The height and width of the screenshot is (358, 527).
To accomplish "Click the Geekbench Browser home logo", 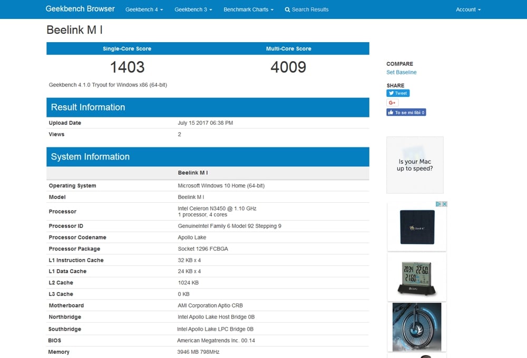I will click(80, 9).
